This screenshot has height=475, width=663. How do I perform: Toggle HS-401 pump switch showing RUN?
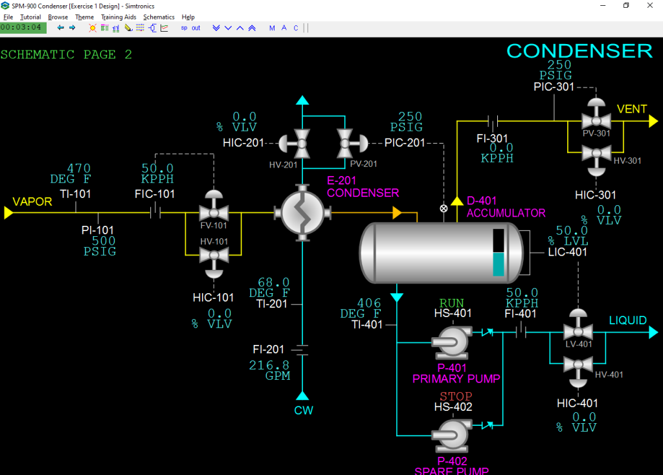coord(452,303)
